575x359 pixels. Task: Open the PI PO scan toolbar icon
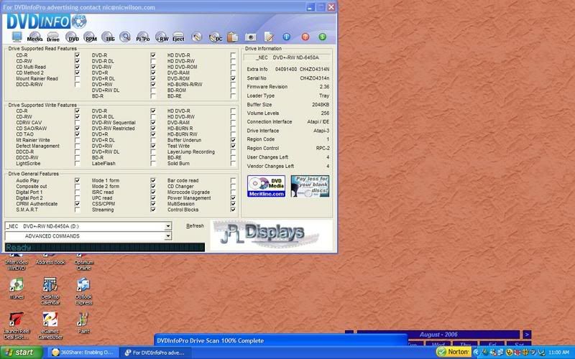pos(142,37)
